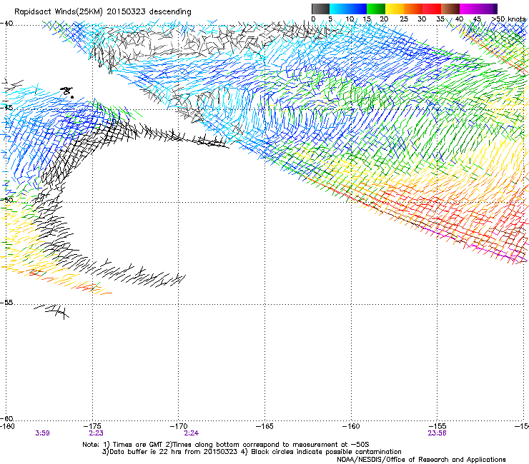Select the red 30-35 knots legend swatch

pyautogui.click(x=432, y=9)
